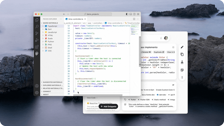This screenshot has height=126, width=224.
Task: Select the time-controller.ts editor tab
Action: click(x=76, y=19)
